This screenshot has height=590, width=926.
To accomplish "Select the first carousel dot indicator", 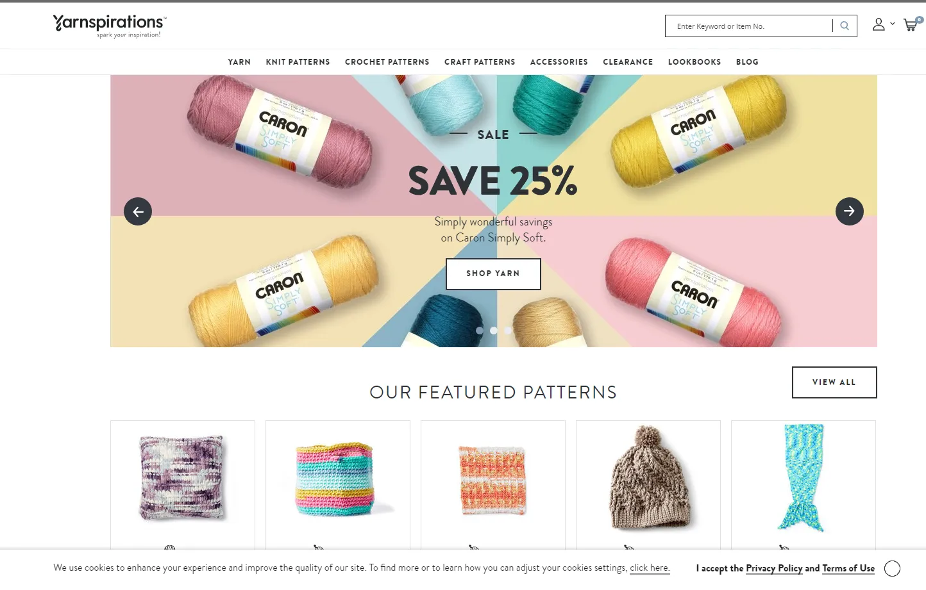I will [480, 331].
